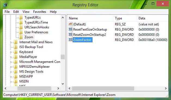
Task: Expand the MediaPlayer key arrow
Action: coord(11,57)
